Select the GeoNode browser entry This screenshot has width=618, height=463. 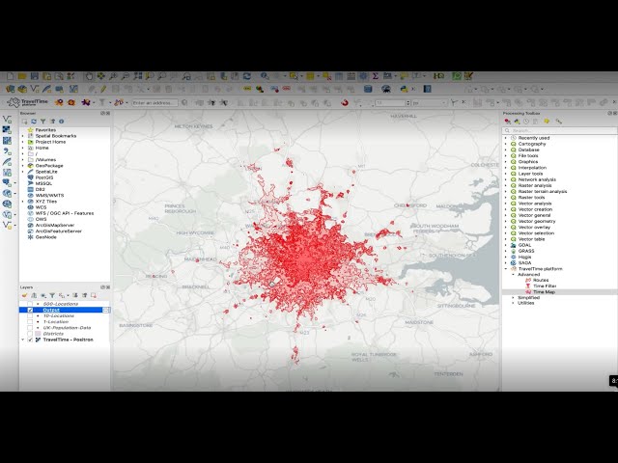(46, 237)
